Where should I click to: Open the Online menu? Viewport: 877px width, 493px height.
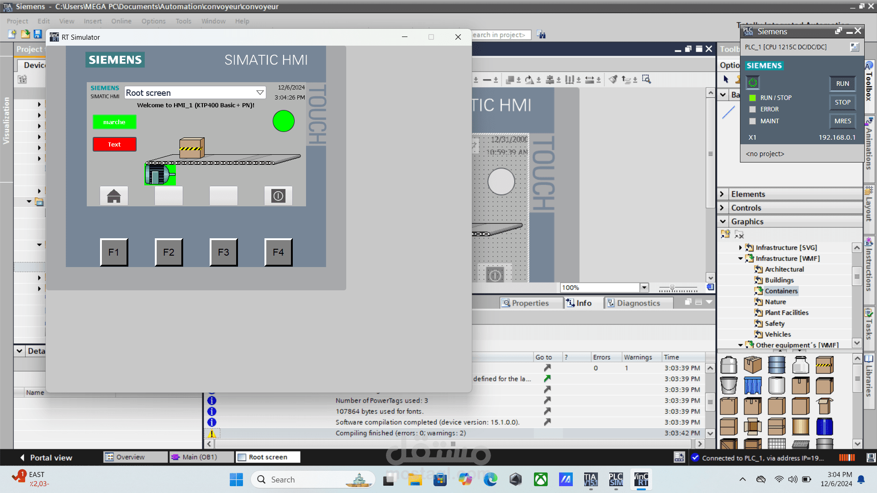pyautogui.click(x=121, y=21)
